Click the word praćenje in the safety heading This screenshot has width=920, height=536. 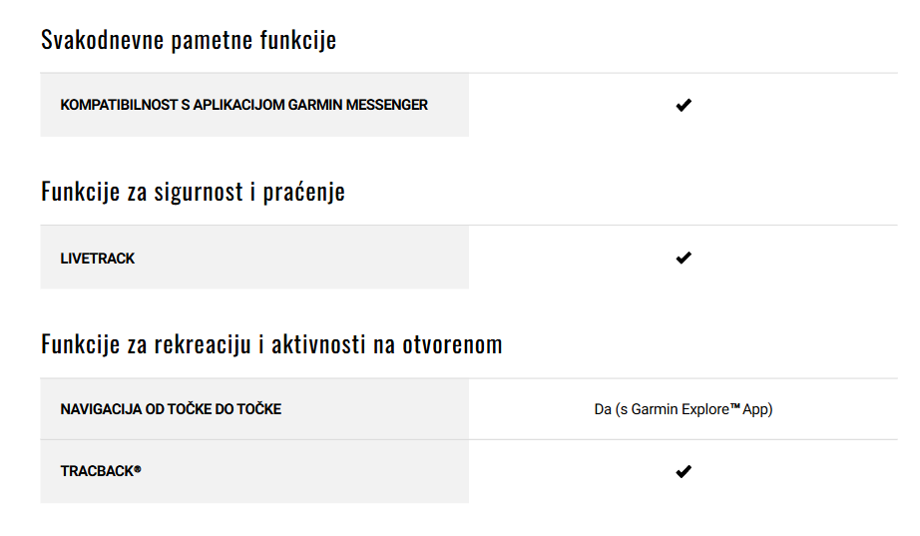[x=304, y=192]
